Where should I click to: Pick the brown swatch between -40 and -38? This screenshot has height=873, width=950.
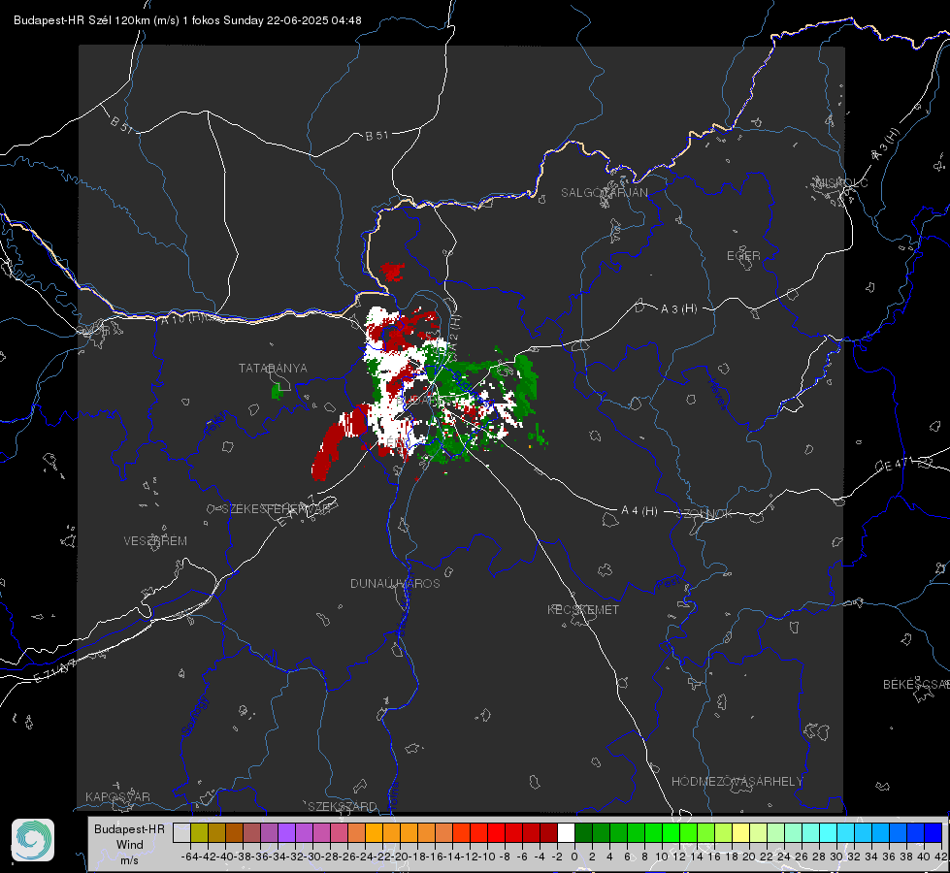click(x=234, y=832)
